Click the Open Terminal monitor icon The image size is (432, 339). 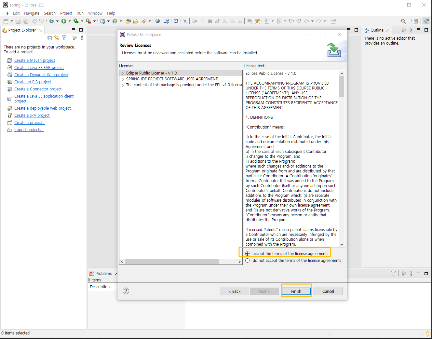point(176,21)
